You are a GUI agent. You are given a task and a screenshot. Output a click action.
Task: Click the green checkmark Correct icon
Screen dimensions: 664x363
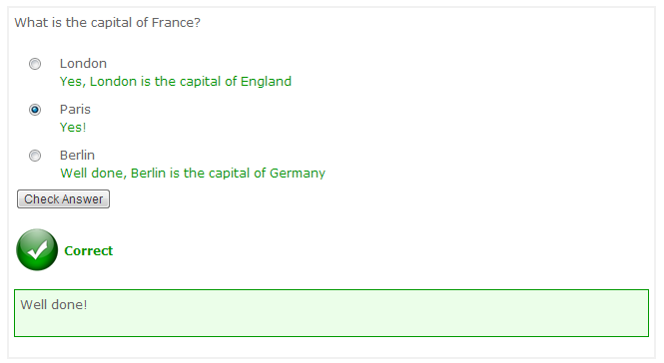(37, 249)
